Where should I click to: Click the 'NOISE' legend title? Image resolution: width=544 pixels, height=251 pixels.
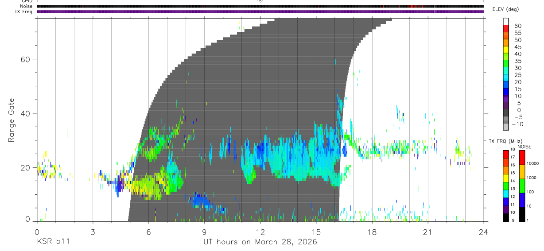[x=524, y=147]
